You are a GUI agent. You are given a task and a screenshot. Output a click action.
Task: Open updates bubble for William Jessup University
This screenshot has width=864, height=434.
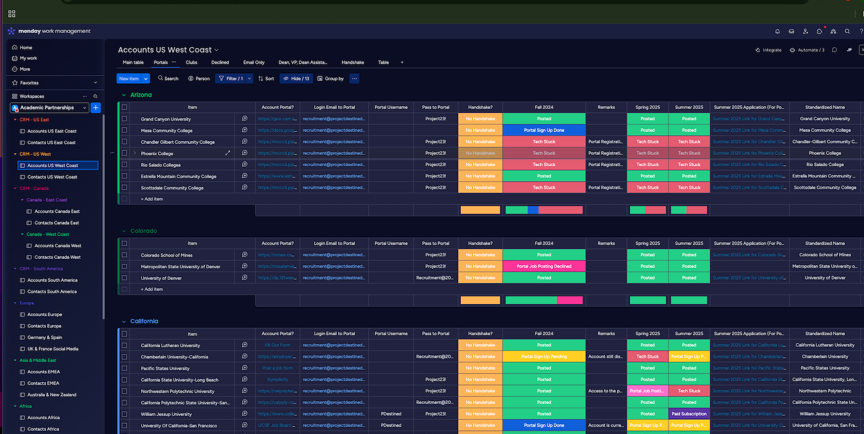[245, 414]
